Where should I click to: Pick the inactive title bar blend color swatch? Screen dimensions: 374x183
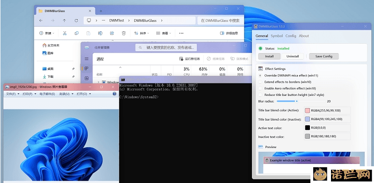308,119
